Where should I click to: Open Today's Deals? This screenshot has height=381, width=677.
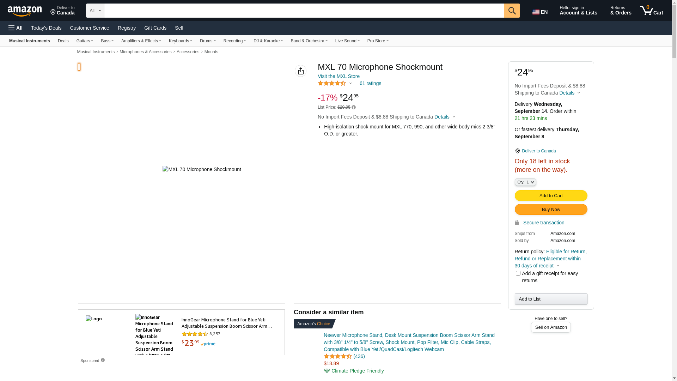(46, 28)
